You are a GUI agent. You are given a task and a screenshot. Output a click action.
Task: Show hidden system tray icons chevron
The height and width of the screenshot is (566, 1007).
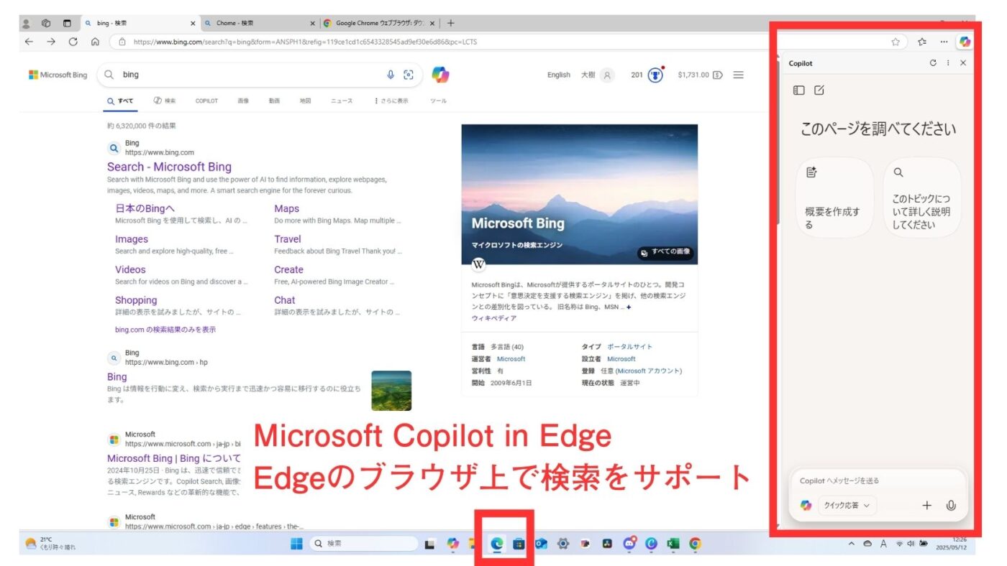click(852, 544)
